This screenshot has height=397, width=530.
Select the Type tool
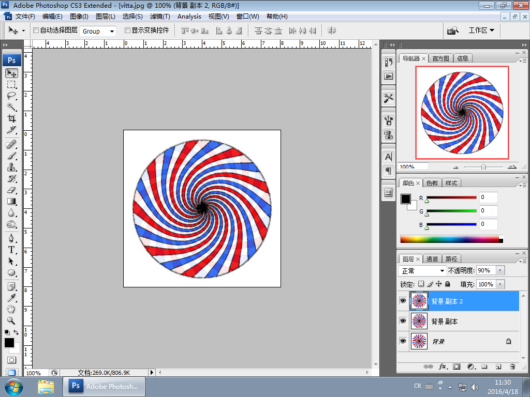click(x=11, y=250)
